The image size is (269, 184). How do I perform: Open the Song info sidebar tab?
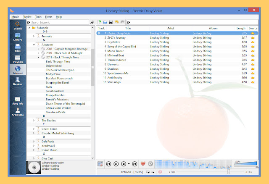(x=18, y=101)
